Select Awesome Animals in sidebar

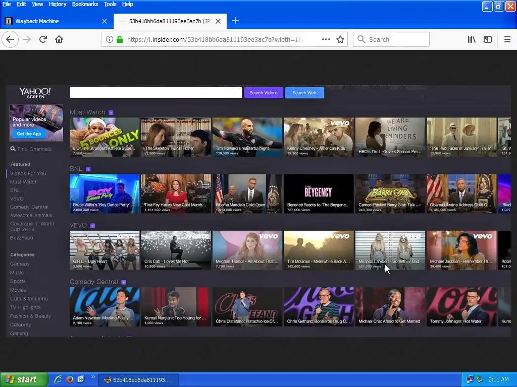click(x=31, y=216)
